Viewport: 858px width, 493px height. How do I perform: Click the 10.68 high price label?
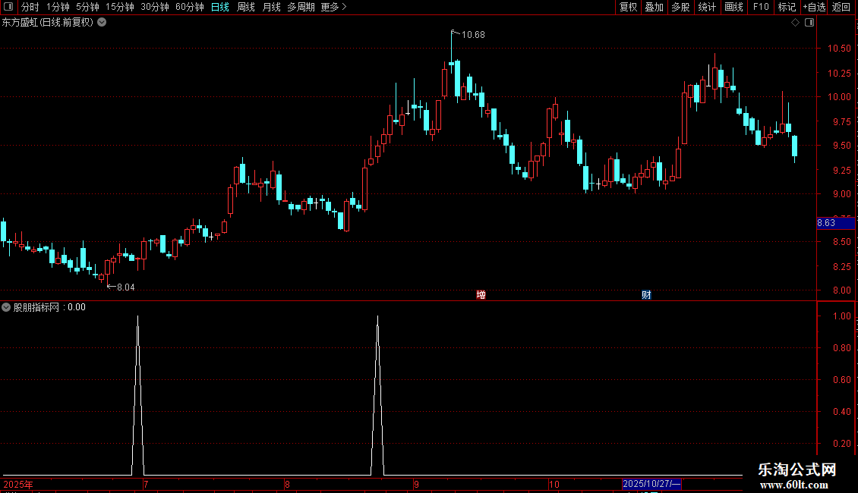coord(473,35)
